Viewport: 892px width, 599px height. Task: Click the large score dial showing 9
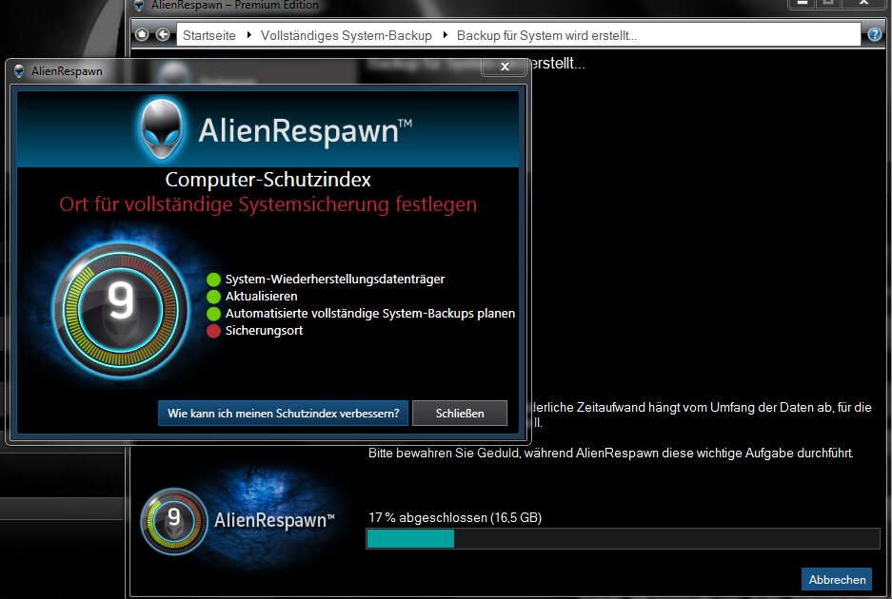121,310
